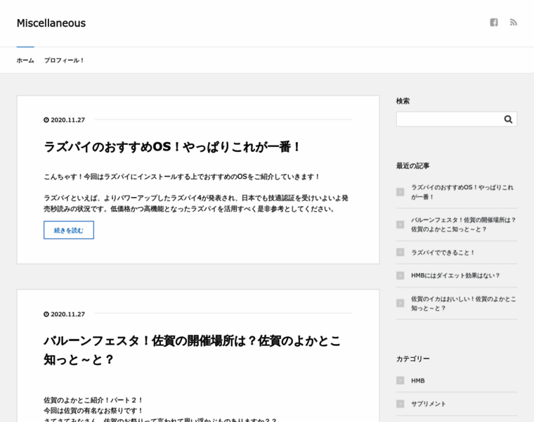Click arrow icon beside ラズパイでできること
534x422 pixels.
(400, 252)
